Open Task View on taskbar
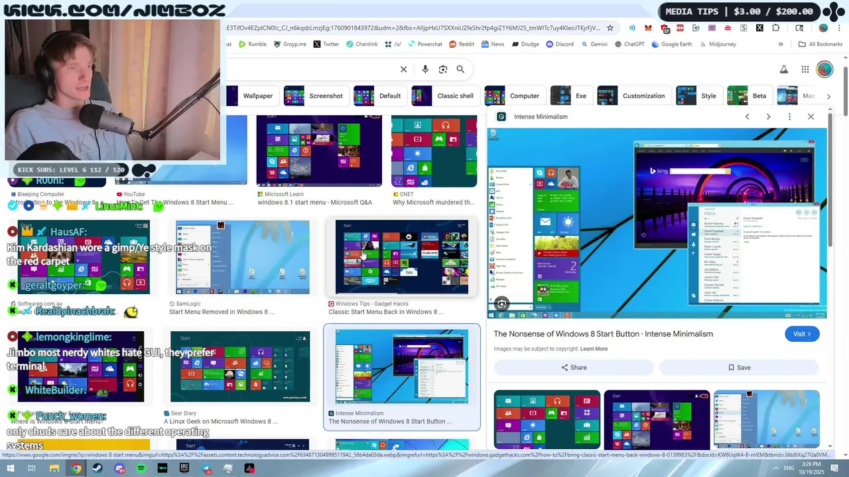The width and height of the screenshot is (849, 477). click(x=32, y=468)
